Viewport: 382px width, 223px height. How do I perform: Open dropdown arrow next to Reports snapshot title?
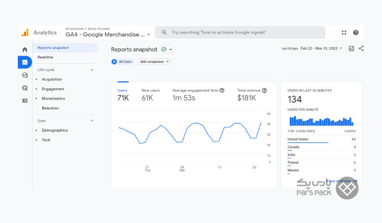point(171,49)
